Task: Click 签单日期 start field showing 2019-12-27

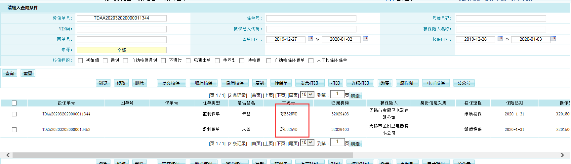Action: click(286, 39)
